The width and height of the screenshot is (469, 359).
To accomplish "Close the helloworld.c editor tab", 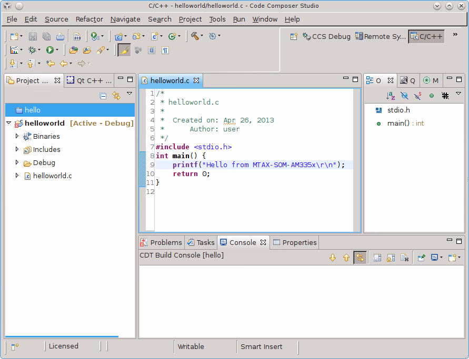I will coord(196,80).
